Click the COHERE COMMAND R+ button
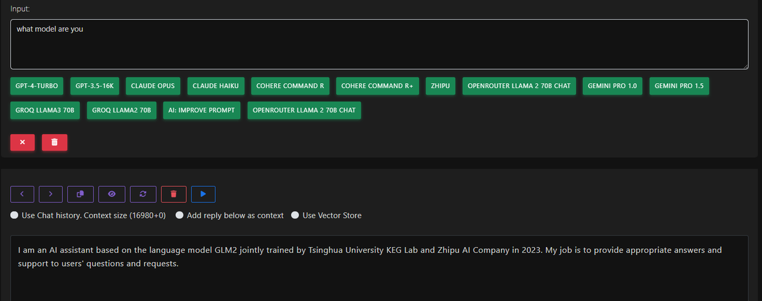This screenshot has width=762, height=301. 377,86
